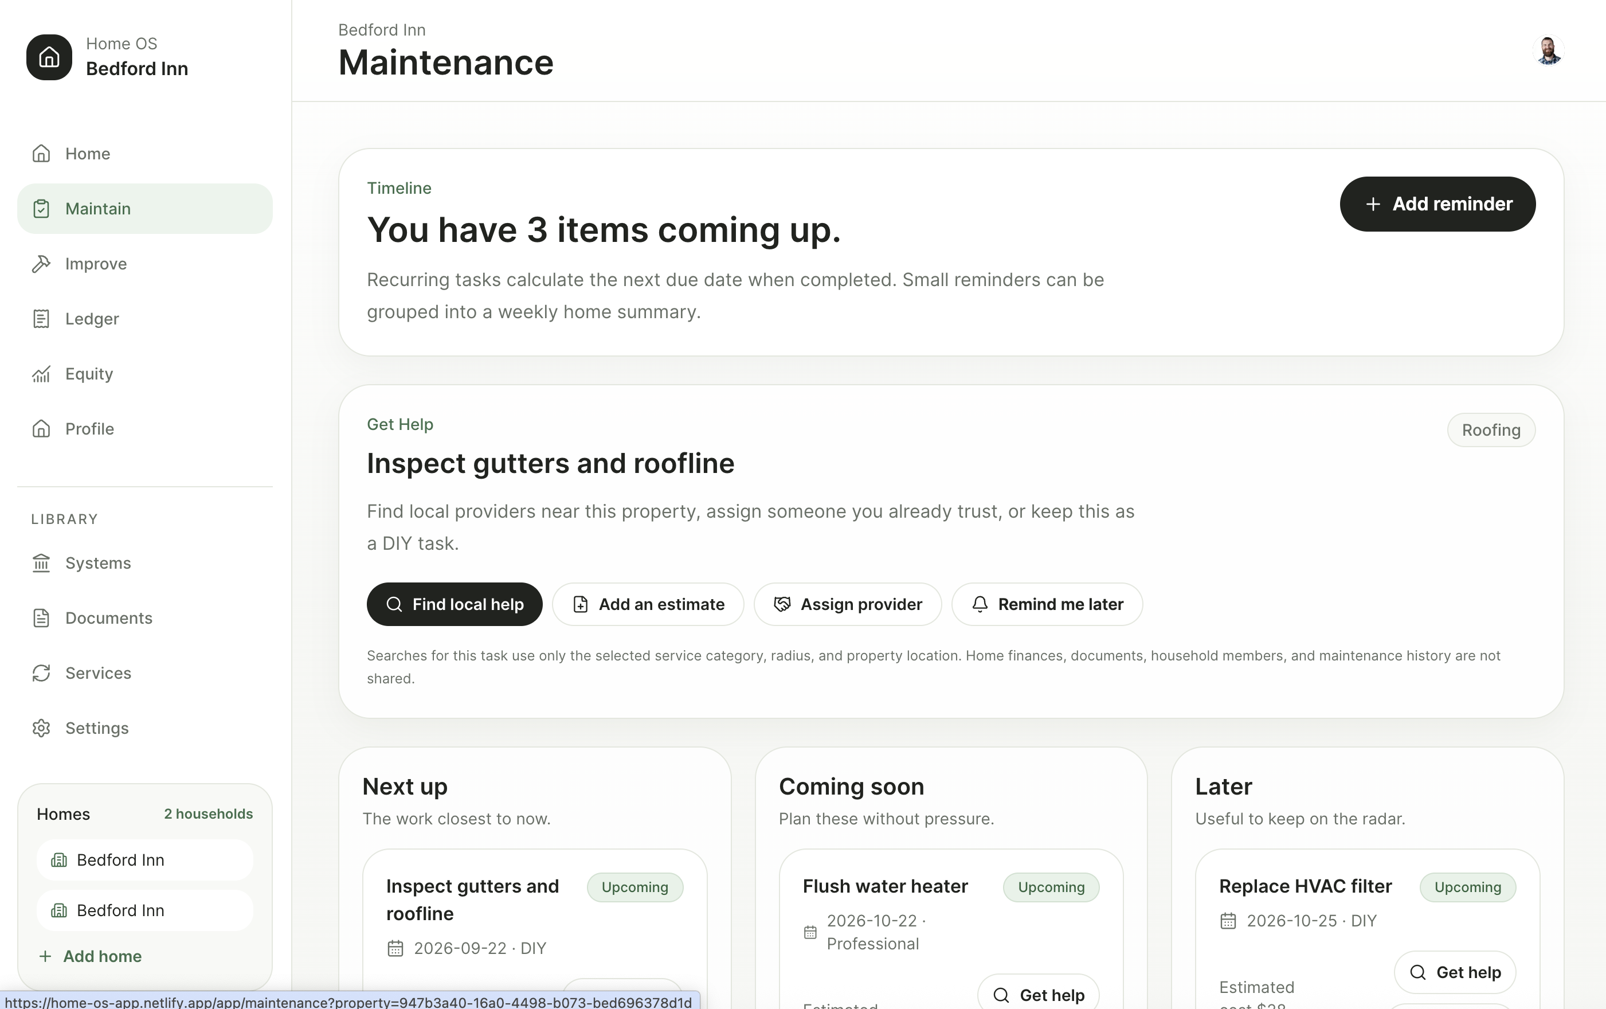Click the Improve hammer icon
The width and height of the screenshot is (1606, 1009).
pyautogui.click(x=41, y=263)
